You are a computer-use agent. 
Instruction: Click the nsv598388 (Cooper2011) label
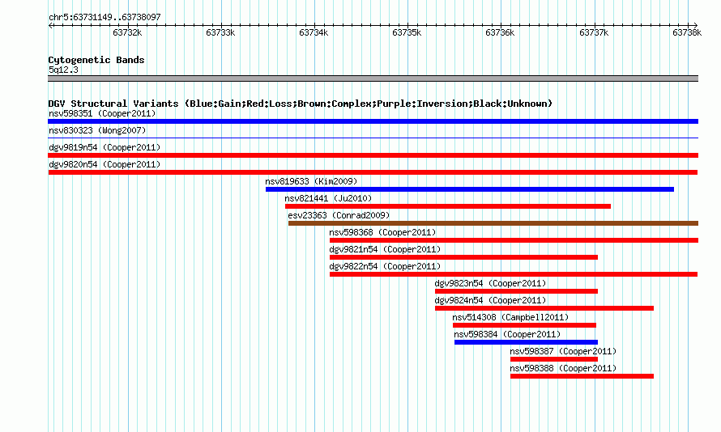coord(563,368)
